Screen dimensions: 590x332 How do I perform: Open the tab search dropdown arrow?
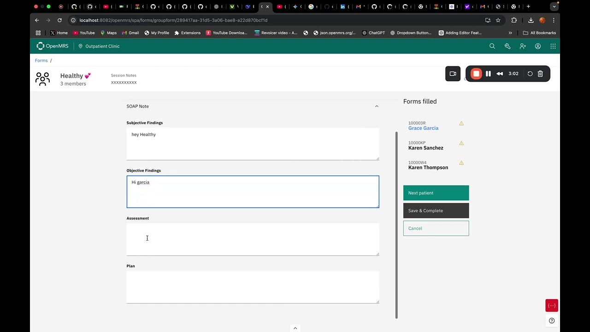point(555,6)
